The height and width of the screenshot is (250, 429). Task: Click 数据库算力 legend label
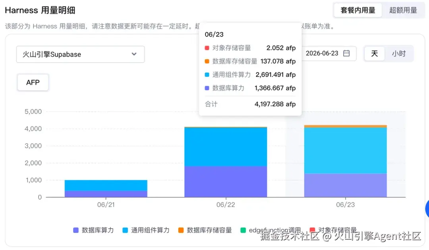coord(98,230)
